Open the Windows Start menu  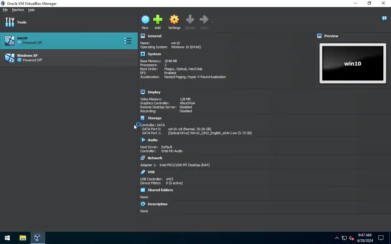click(x=7, y=238)
